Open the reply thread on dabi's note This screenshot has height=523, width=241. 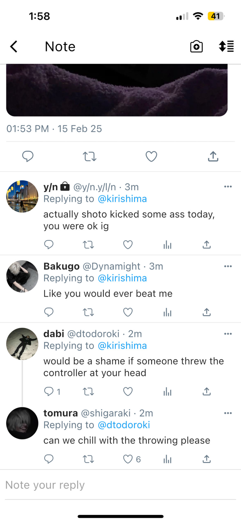click(52, 391)
